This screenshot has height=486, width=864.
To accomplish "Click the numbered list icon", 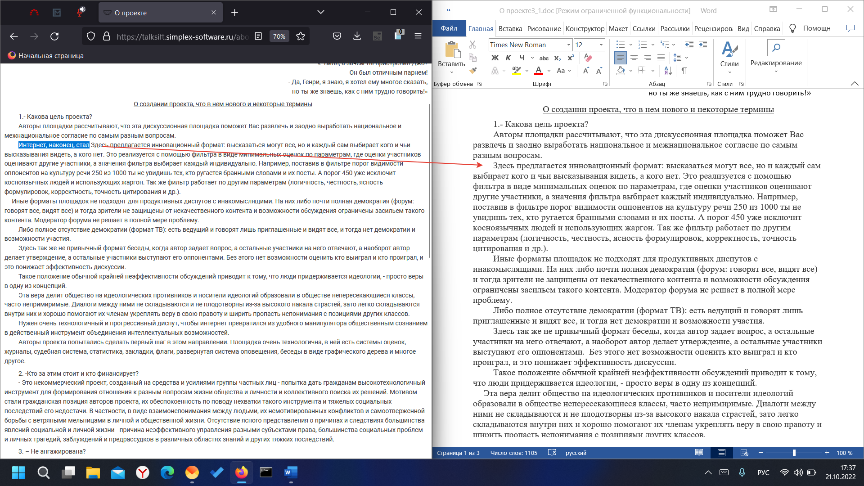I will (x=643, y=45).
